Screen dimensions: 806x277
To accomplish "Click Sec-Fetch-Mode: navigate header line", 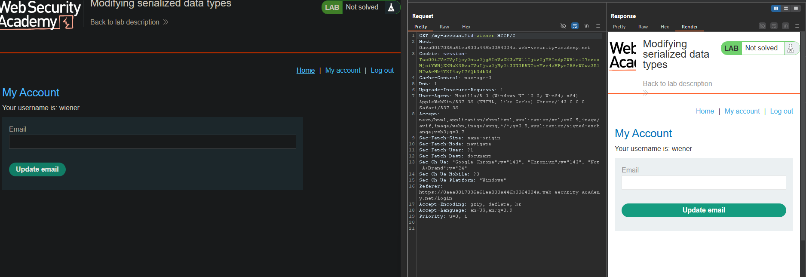I will point(455,144).
